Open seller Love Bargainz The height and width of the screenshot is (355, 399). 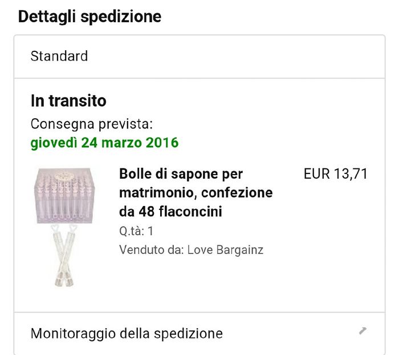pos(225,250)
